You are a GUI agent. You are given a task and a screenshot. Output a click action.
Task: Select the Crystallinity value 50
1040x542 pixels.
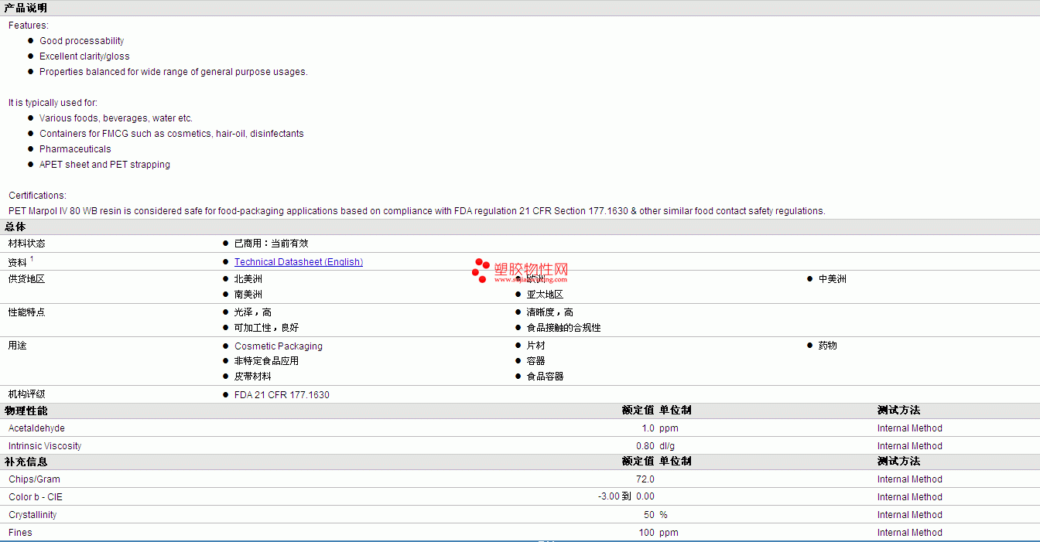[x=648, y=515]
